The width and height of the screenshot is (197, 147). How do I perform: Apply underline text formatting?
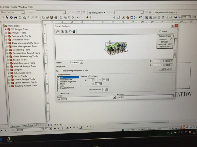(x=62, y=128)
